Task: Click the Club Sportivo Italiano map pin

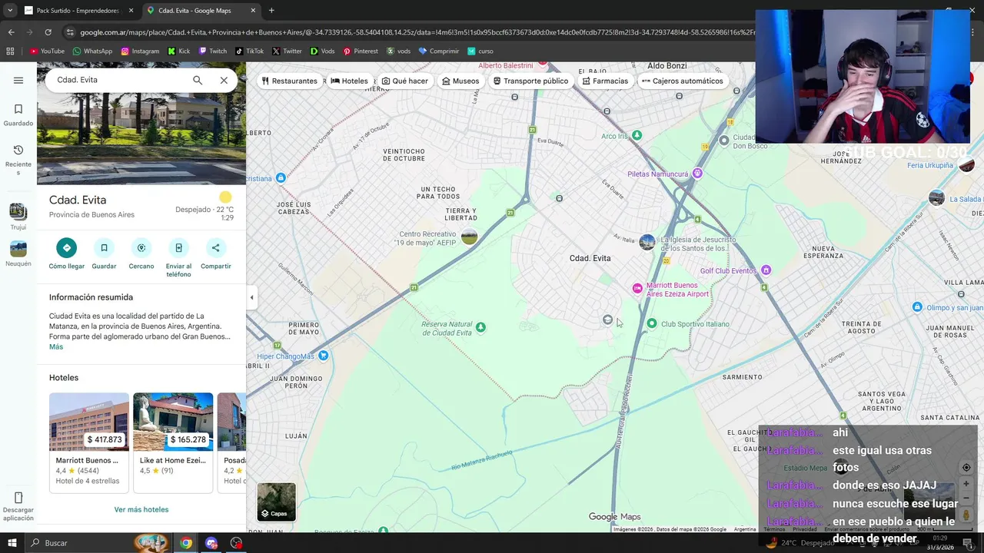Action: (652, 323)
